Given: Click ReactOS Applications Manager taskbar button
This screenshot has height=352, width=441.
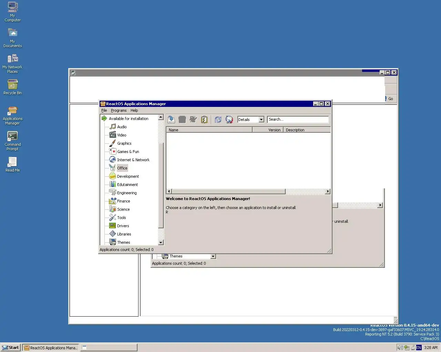Looking at the screenshot, I should tap(51, 348).
